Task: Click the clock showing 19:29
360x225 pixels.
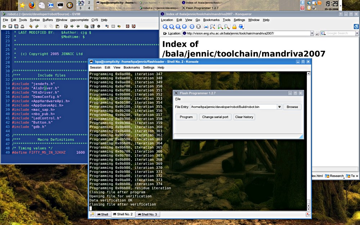Action: 332,4
